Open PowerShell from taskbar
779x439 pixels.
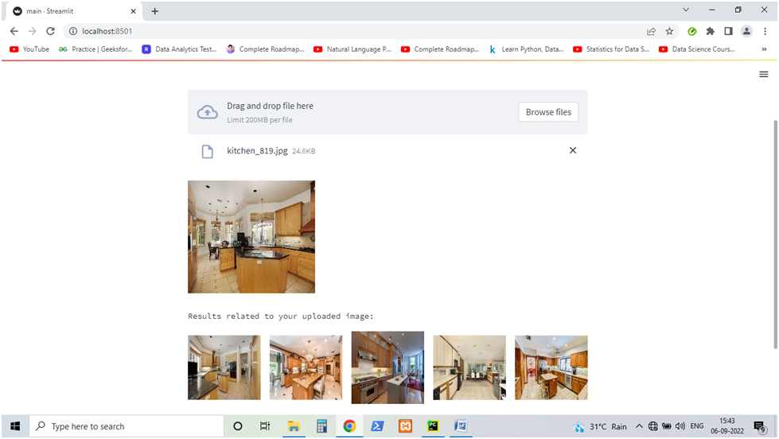click(x=377, y=426)
